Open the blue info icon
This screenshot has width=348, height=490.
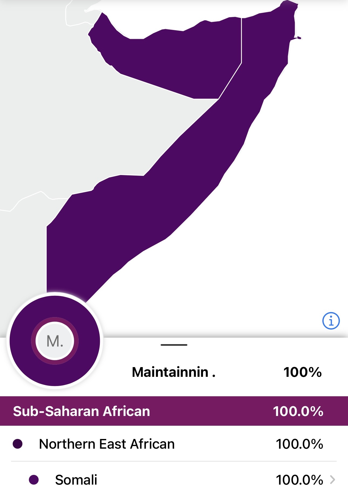pos(331,321)
